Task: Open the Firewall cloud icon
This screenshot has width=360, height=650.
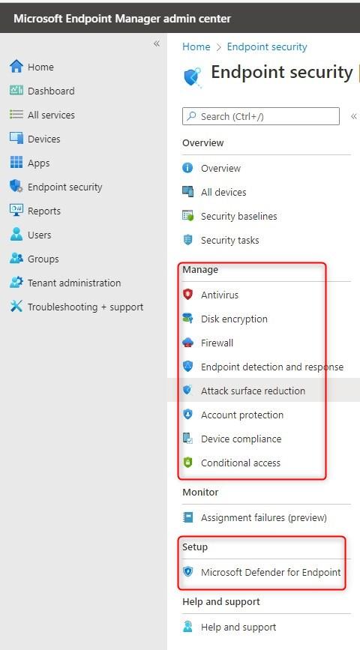Action: tap(188, 343)
